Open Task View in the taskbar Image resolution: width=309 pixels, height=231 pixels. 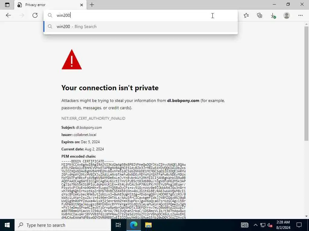coord(118,225)
